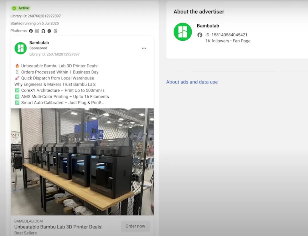Click the top 'Library ID: 2607602812927897' text
The width and height of the screenshot is (308, 236).
(36, 16)
